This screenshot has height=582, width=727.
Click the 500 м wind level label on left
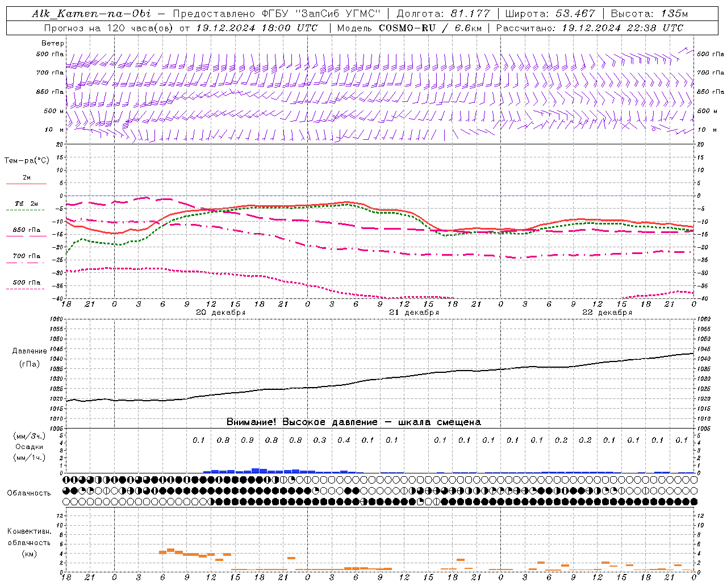point(54,111)
